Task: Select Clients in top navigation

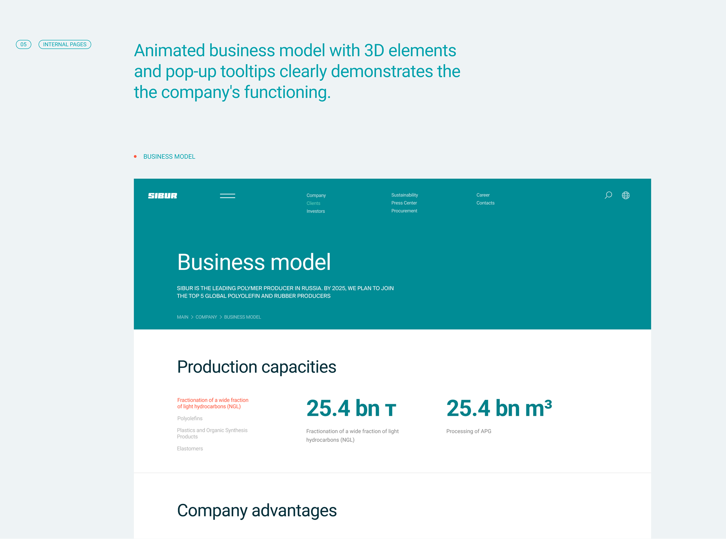Action: (x=313, y=203)
